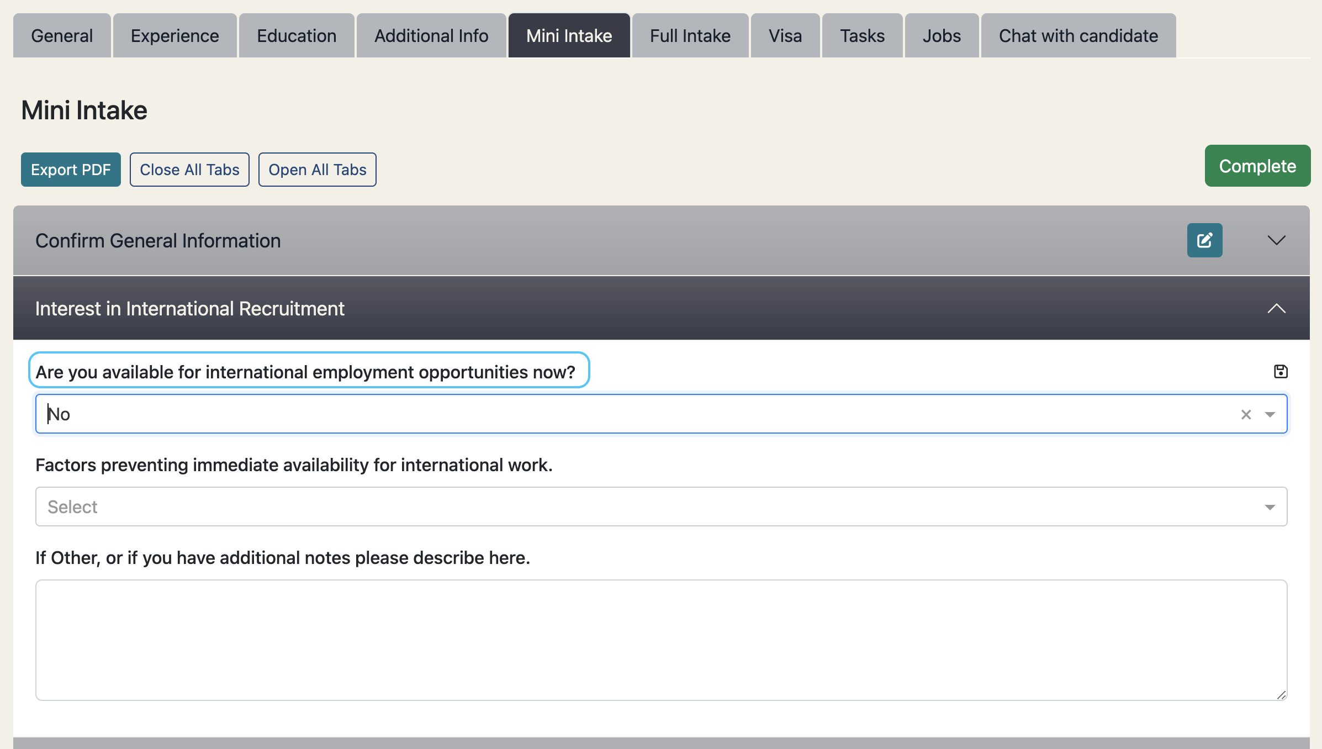Open the availability answer dropdown arrow

tap(1270, 414)
